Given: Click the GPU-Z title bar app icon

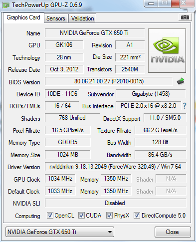Looking at the screenshot, I should click(x=6, y=5).
